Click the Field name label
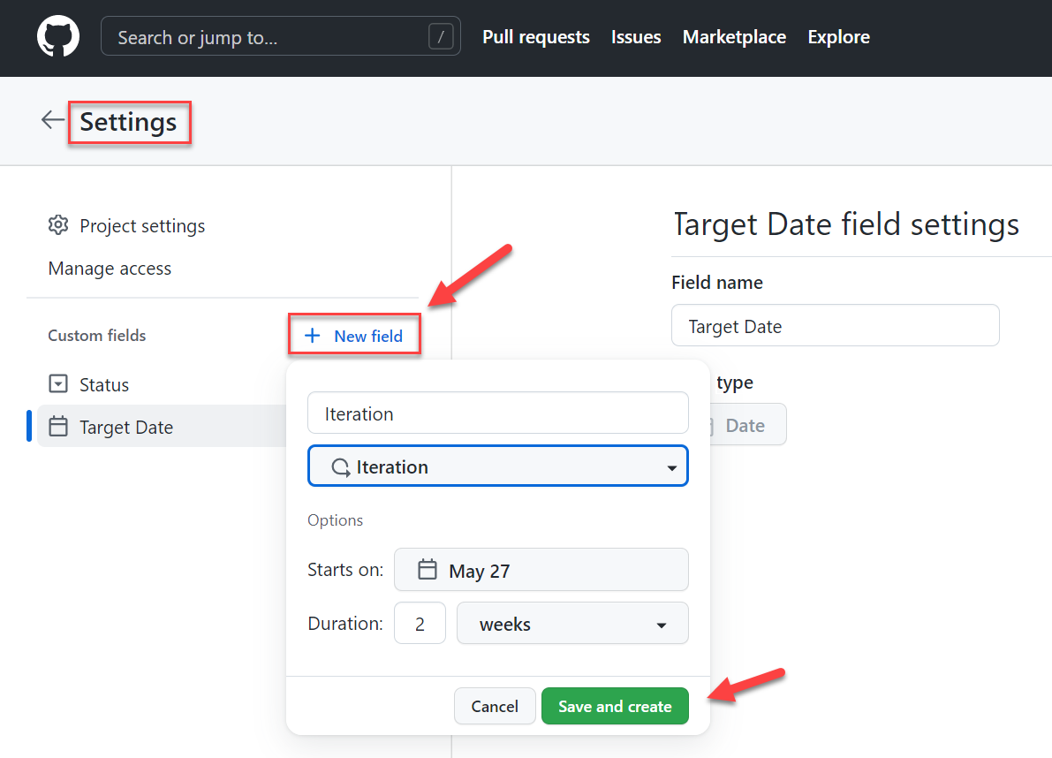The width and height of the screenshot is (1052, 758). pyautogui.click(x=717, y=283)
